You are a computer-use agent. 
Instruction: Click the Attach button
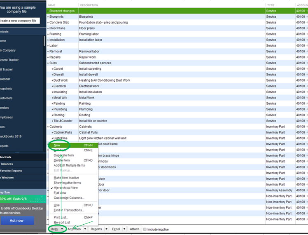[135, 229]
